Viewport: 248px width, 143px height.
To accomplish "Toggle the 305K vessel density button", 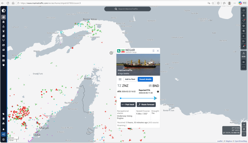I will [x=244, y=55].
